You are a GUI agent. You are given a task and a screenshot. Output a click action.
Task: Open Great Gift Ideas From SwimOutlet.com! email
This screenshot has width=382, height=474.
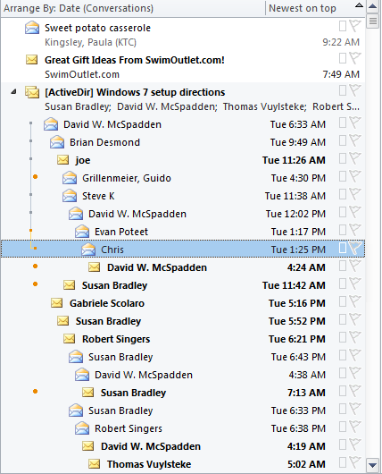(183, 66)
